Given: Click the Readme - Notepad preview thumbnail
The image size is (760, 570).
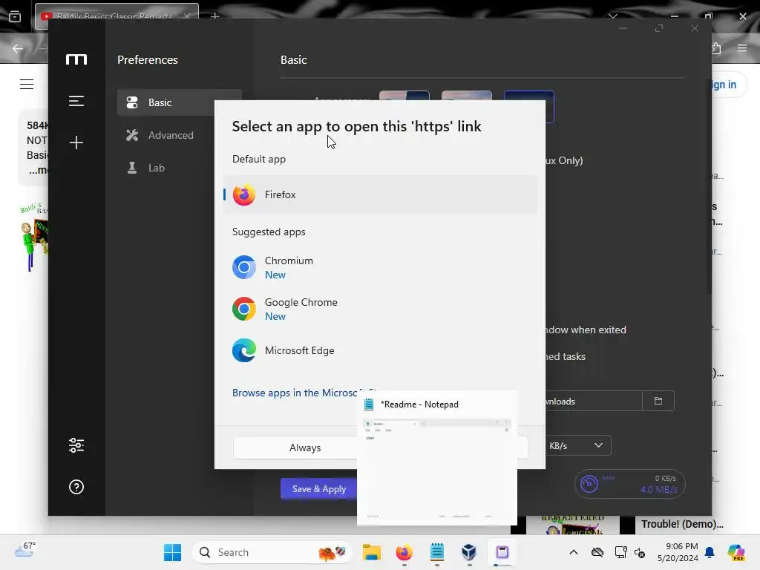Looking at the screenshot, I should point(437,458).
